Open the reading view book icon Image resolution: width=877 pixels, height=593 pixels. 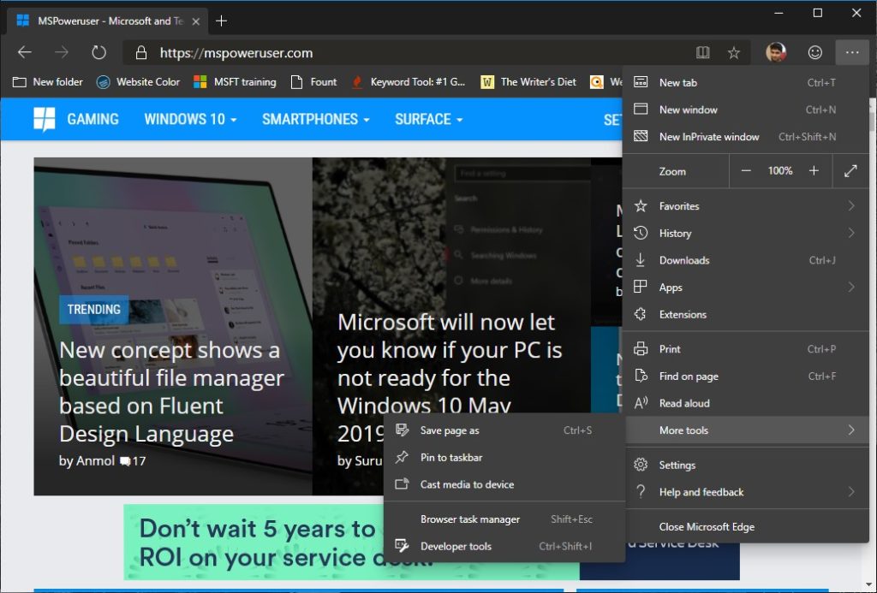pyautogui.click(x=703, y=52)
